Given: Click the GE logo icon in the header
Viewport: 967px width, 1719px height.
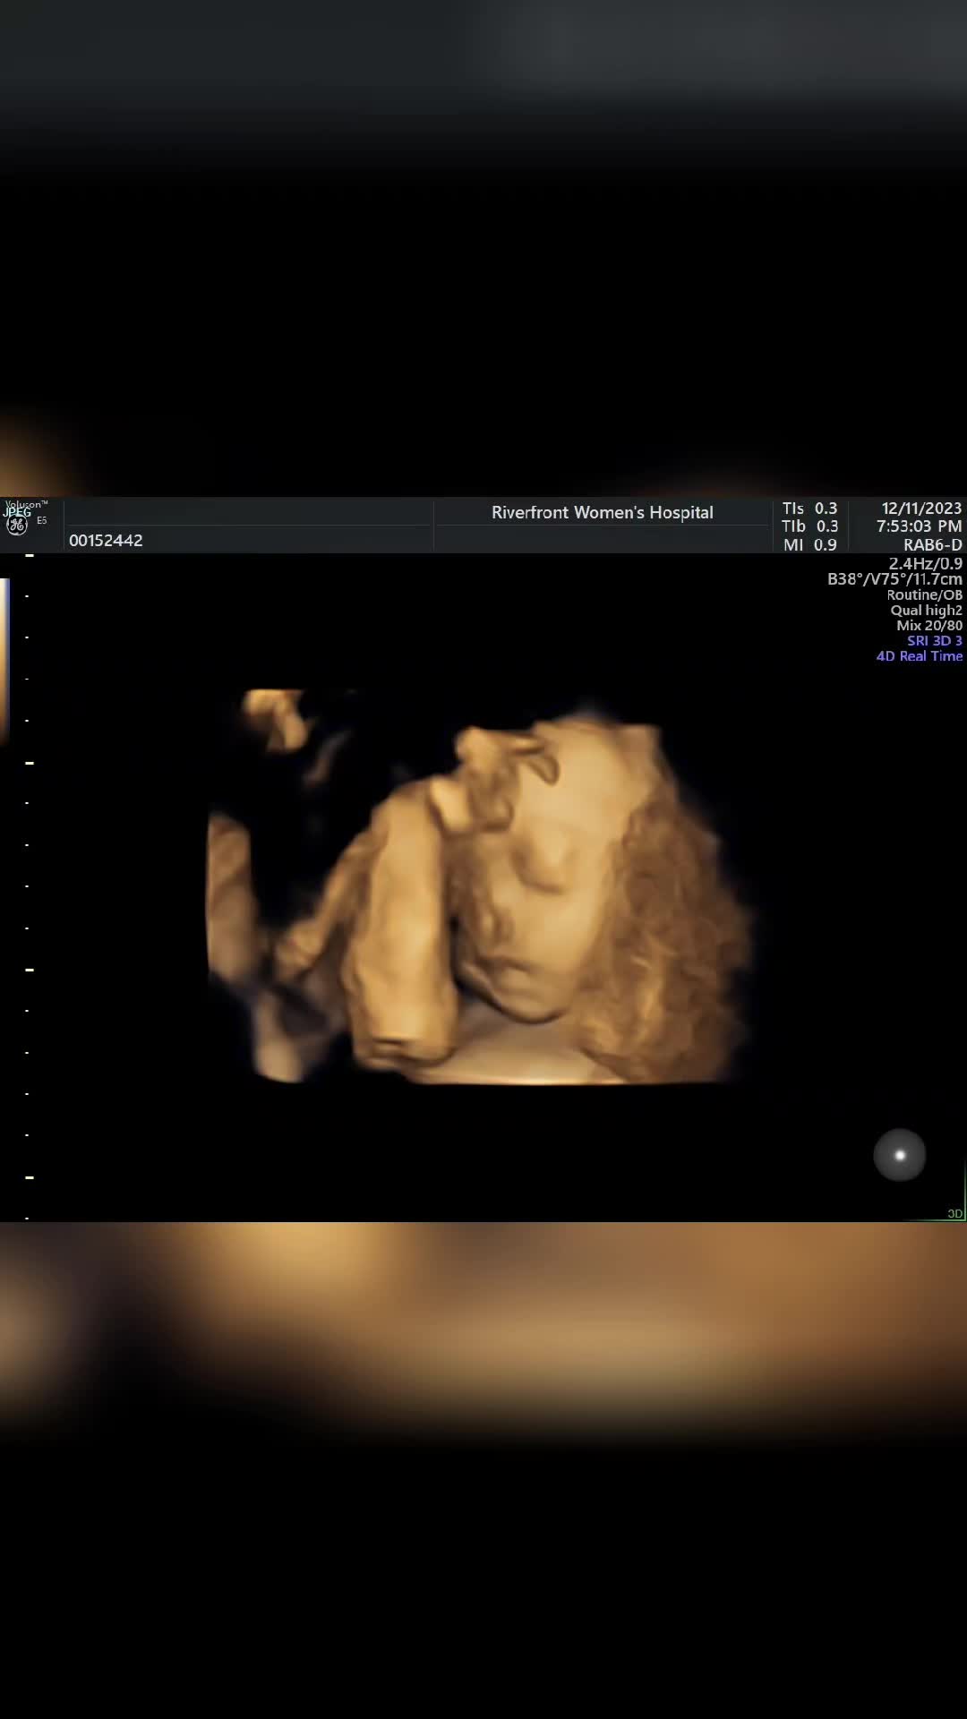Looking at the screenshot, I should 16,526.
